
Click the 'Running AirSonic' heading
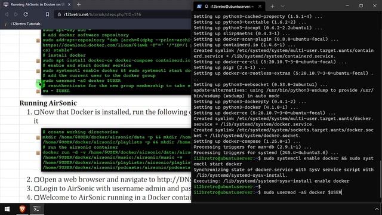pyautogui.click(x=48, y=103)
